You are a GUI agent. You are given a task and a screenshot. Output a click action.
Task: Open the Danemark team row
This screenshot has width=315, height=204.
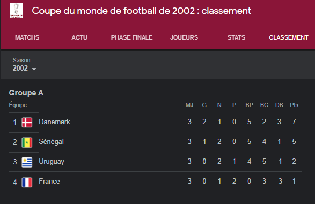(155, 122)
